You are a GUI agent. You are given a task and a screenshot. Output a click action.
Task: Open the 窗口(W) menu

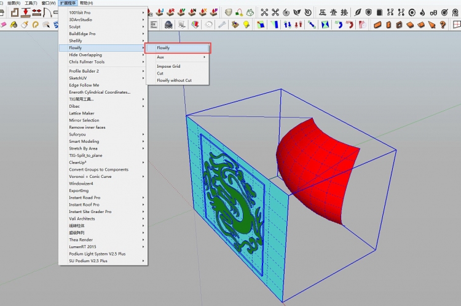coord(49,3)
